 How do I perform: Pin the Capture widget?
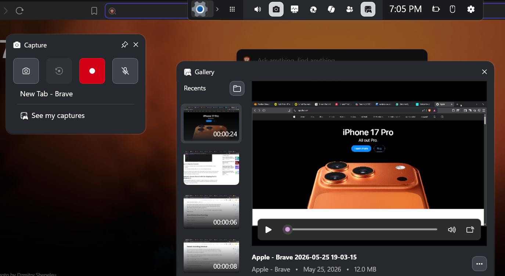[x=125, y=45]
